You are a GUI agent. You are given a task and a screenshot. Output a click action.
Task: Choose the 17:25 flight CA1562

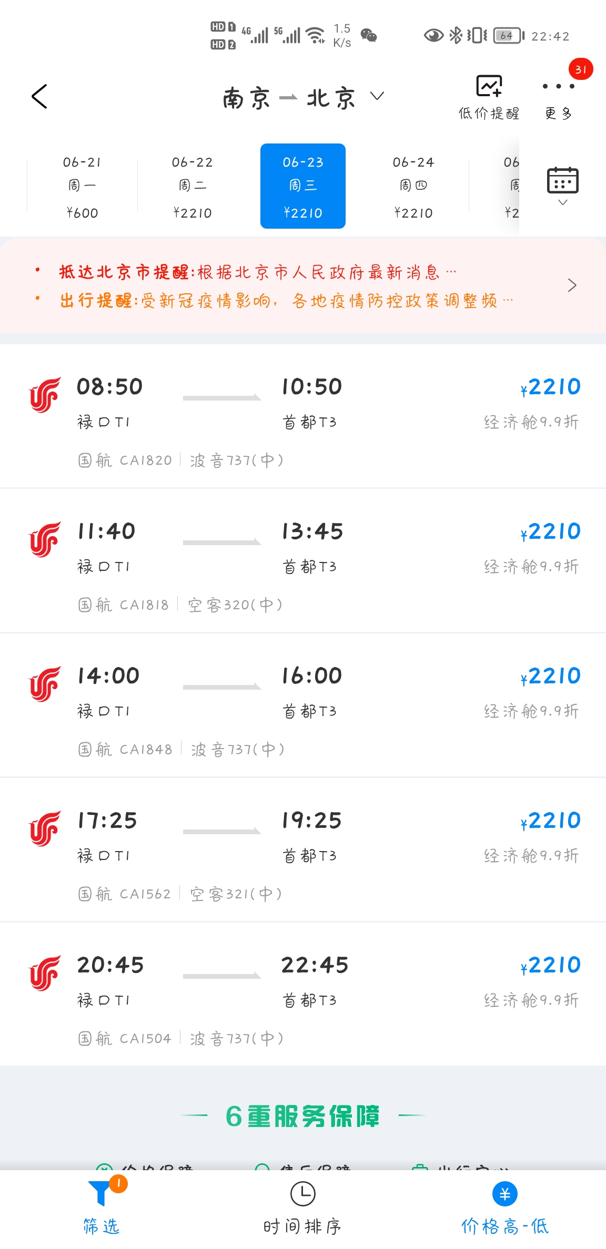coord(303,850)
